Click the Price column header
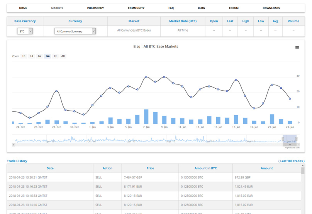This screenshot has width=312, height=214. [x=150, y=168]
